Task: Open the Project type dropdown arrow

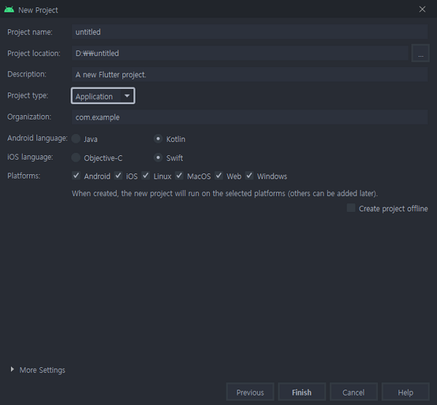Action: click(127, 96)
